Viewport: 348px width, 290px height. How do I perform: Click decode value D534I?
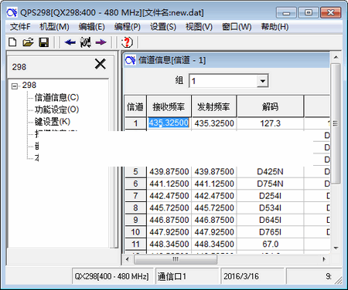pyautogui.click(x=270, y=207)
